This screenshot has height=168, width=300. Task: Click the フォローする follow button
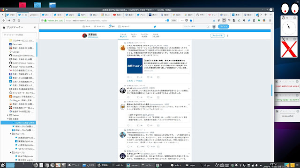tap(217, 35)
